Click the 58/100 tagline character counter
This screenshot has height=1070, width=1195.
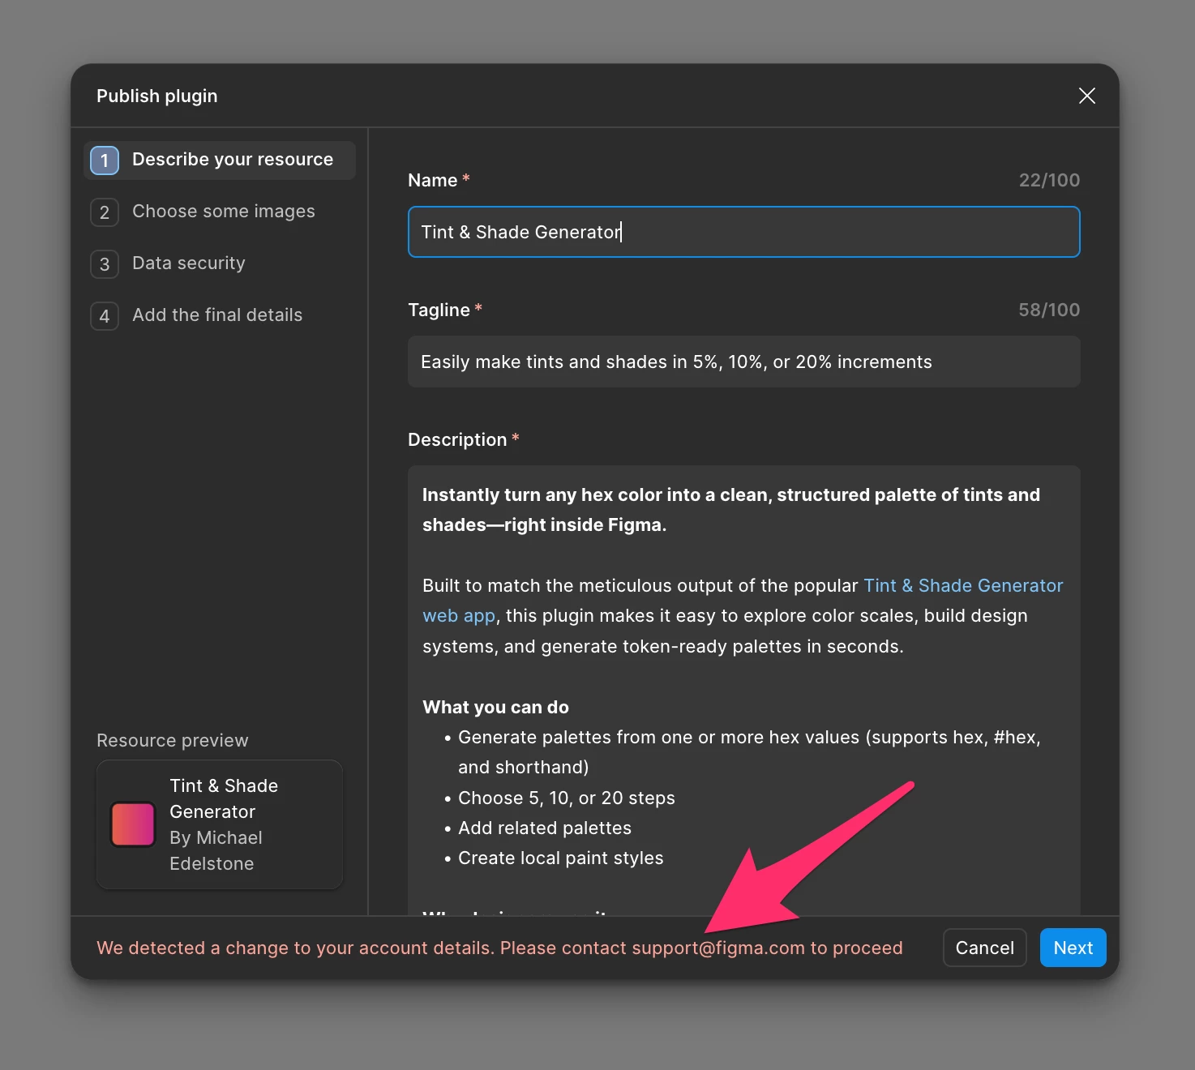pos(1049,310)
